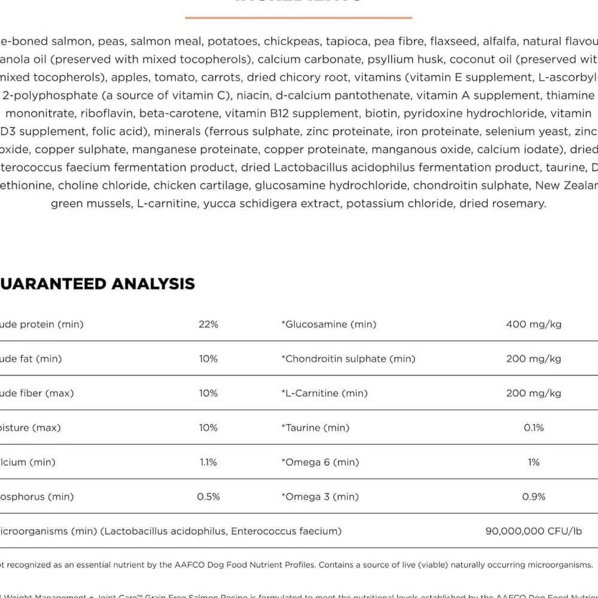598x598 pixels.
Task: Click the Omega 6 (min) label
Action: pyautogui.click(x=321, y=462)
